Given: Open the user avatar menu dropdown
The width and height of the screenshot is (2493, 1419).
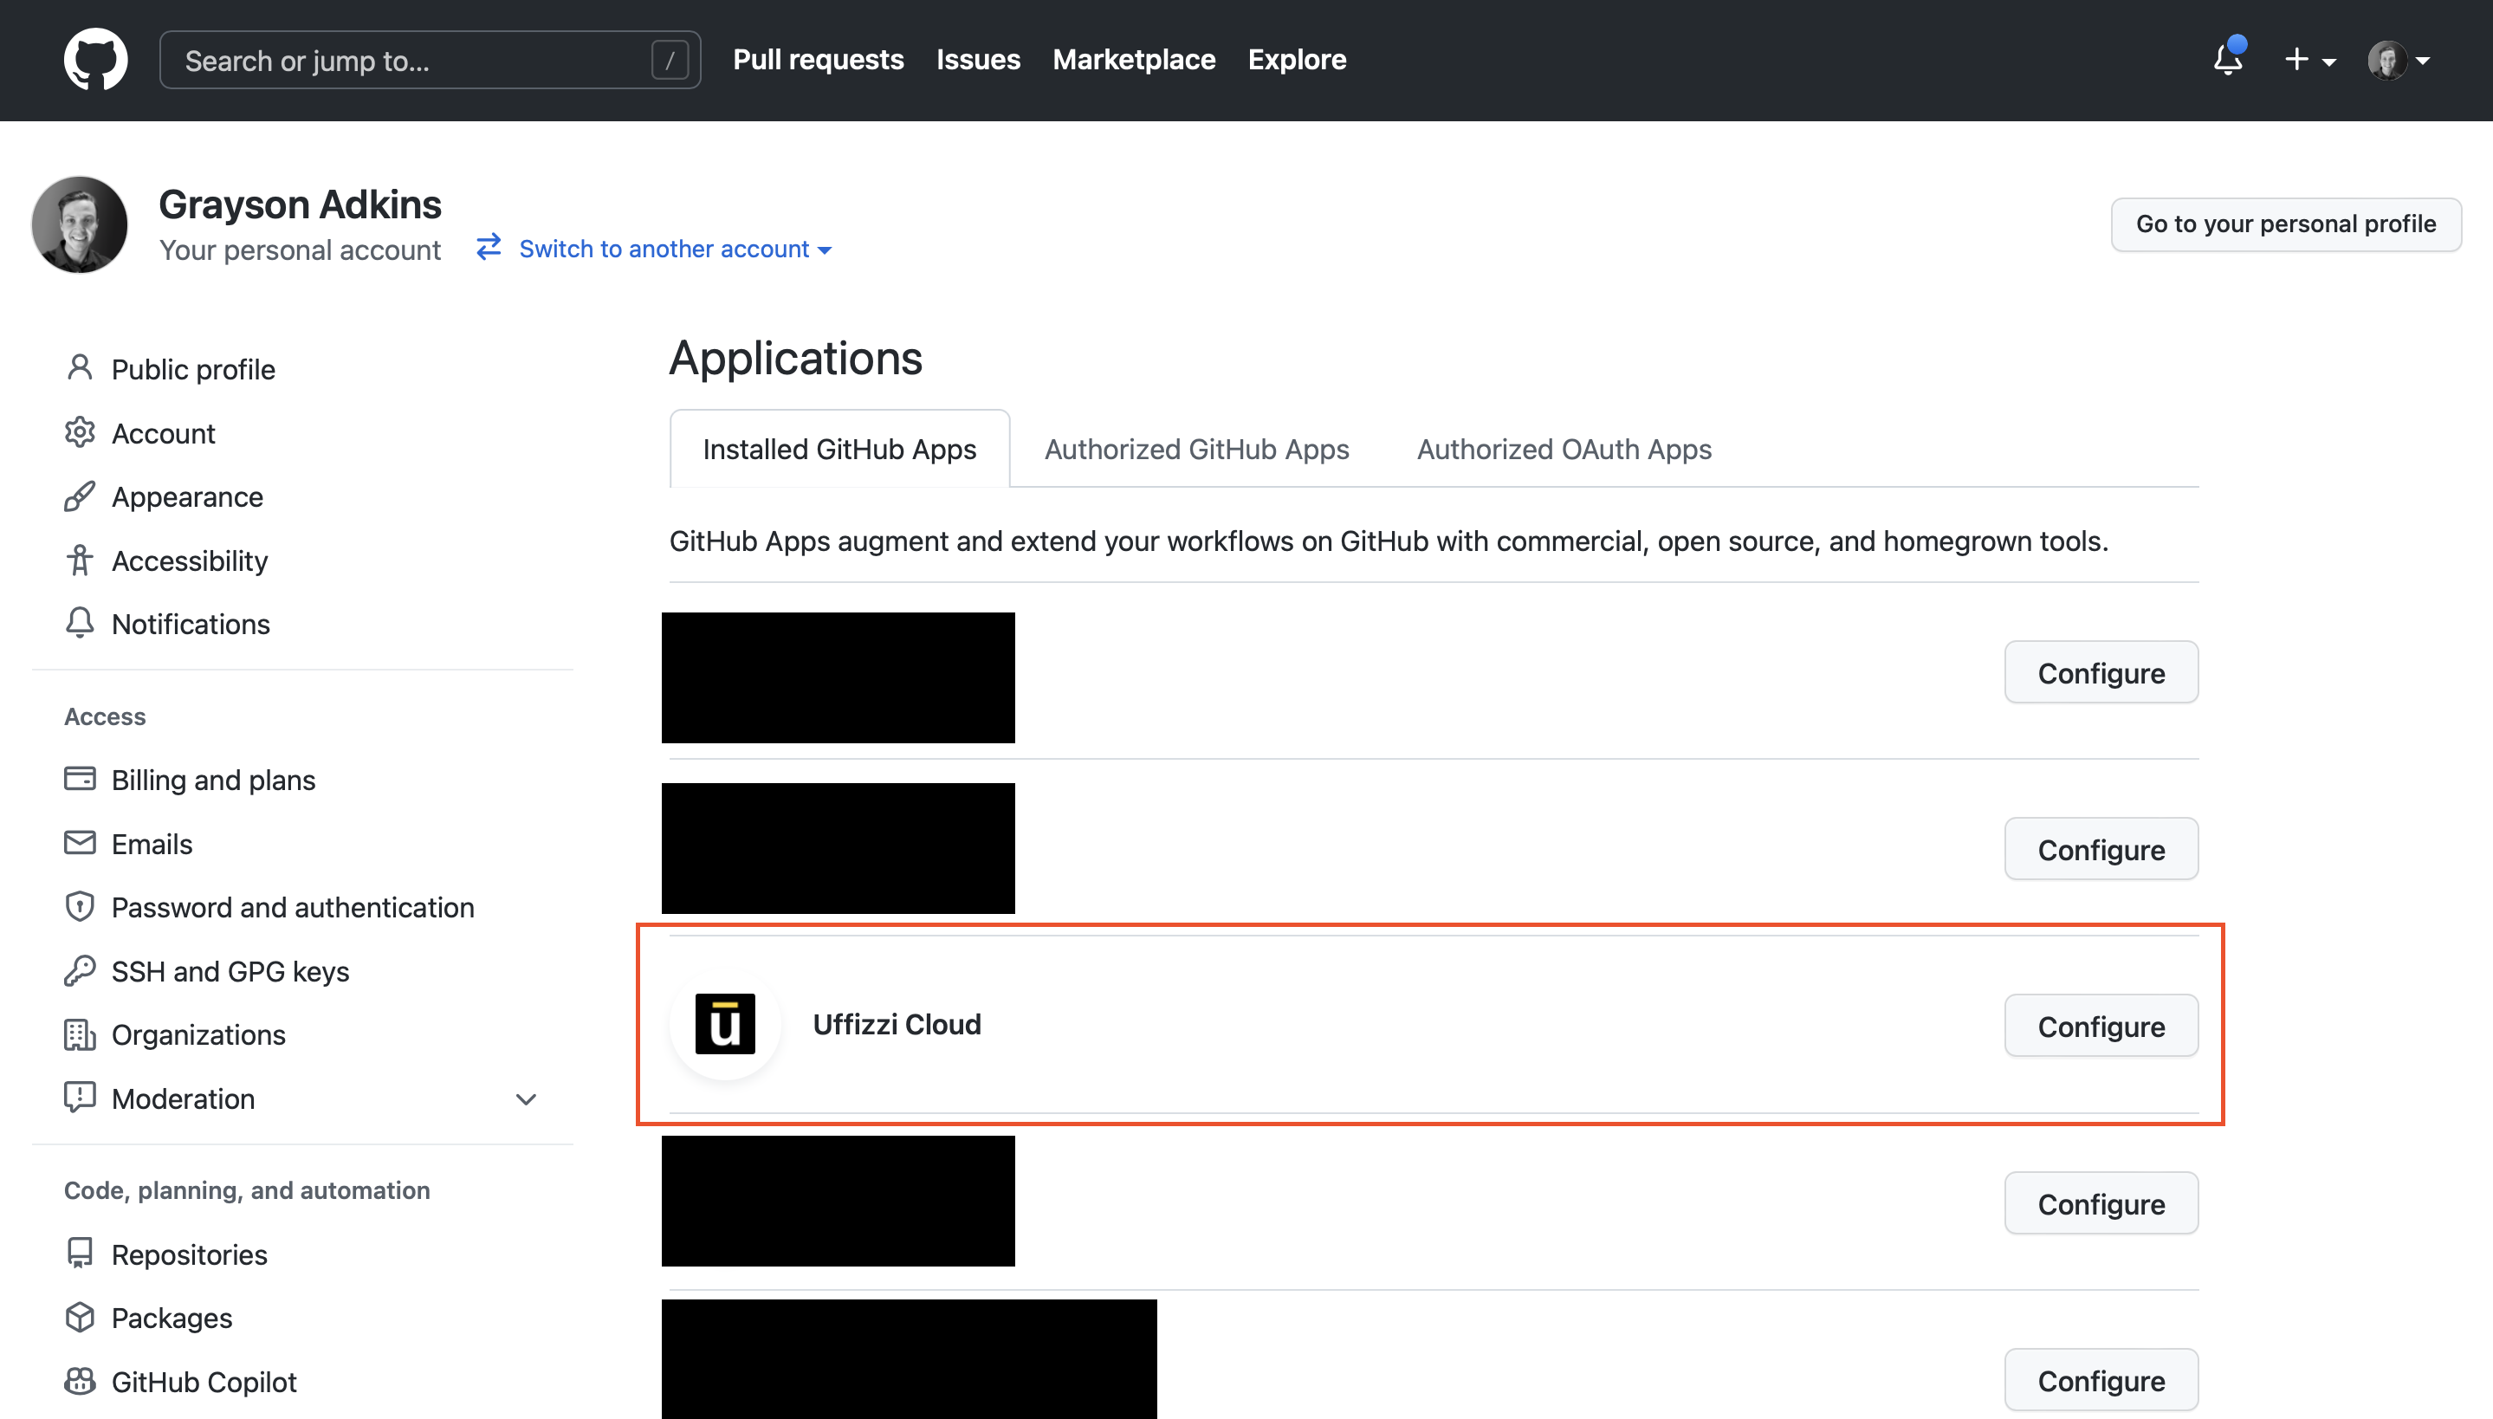Looking at the screenshot, I should coord(2399,60).
